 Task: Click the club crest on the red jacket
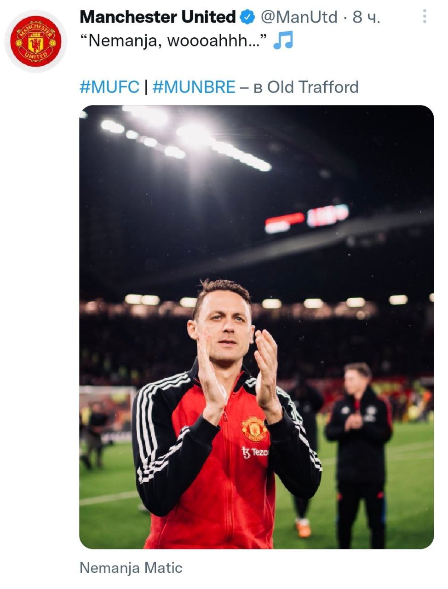(x=254, y=429)
